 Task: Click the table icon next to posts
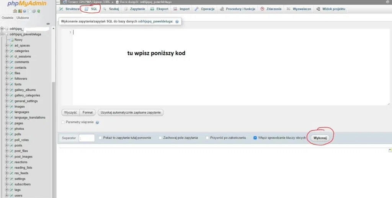[x=11, y=145]
